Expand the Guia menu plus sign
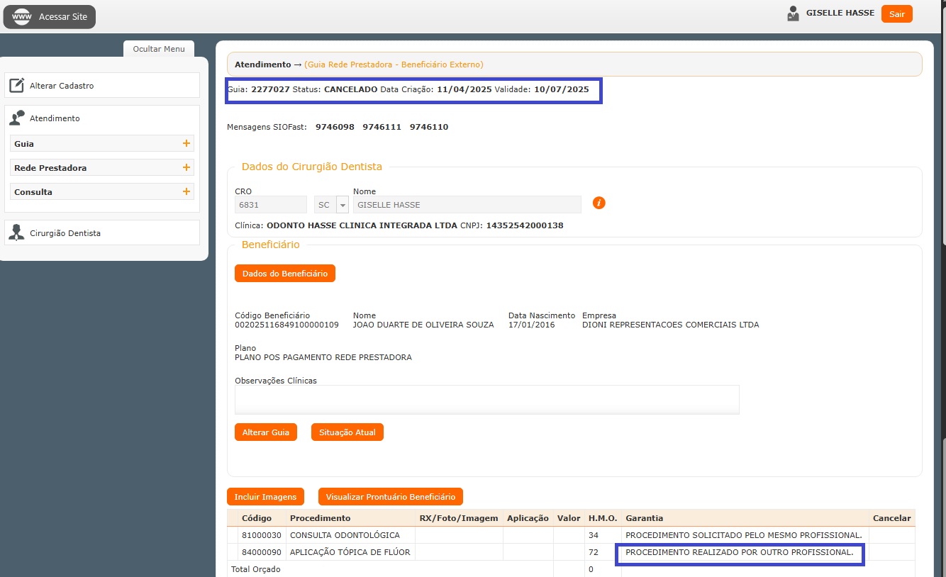Viewport: 946px width, 577px height. [187, 143]
